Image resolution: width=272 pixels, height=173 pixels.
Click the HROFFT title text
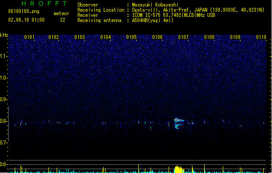45,3
